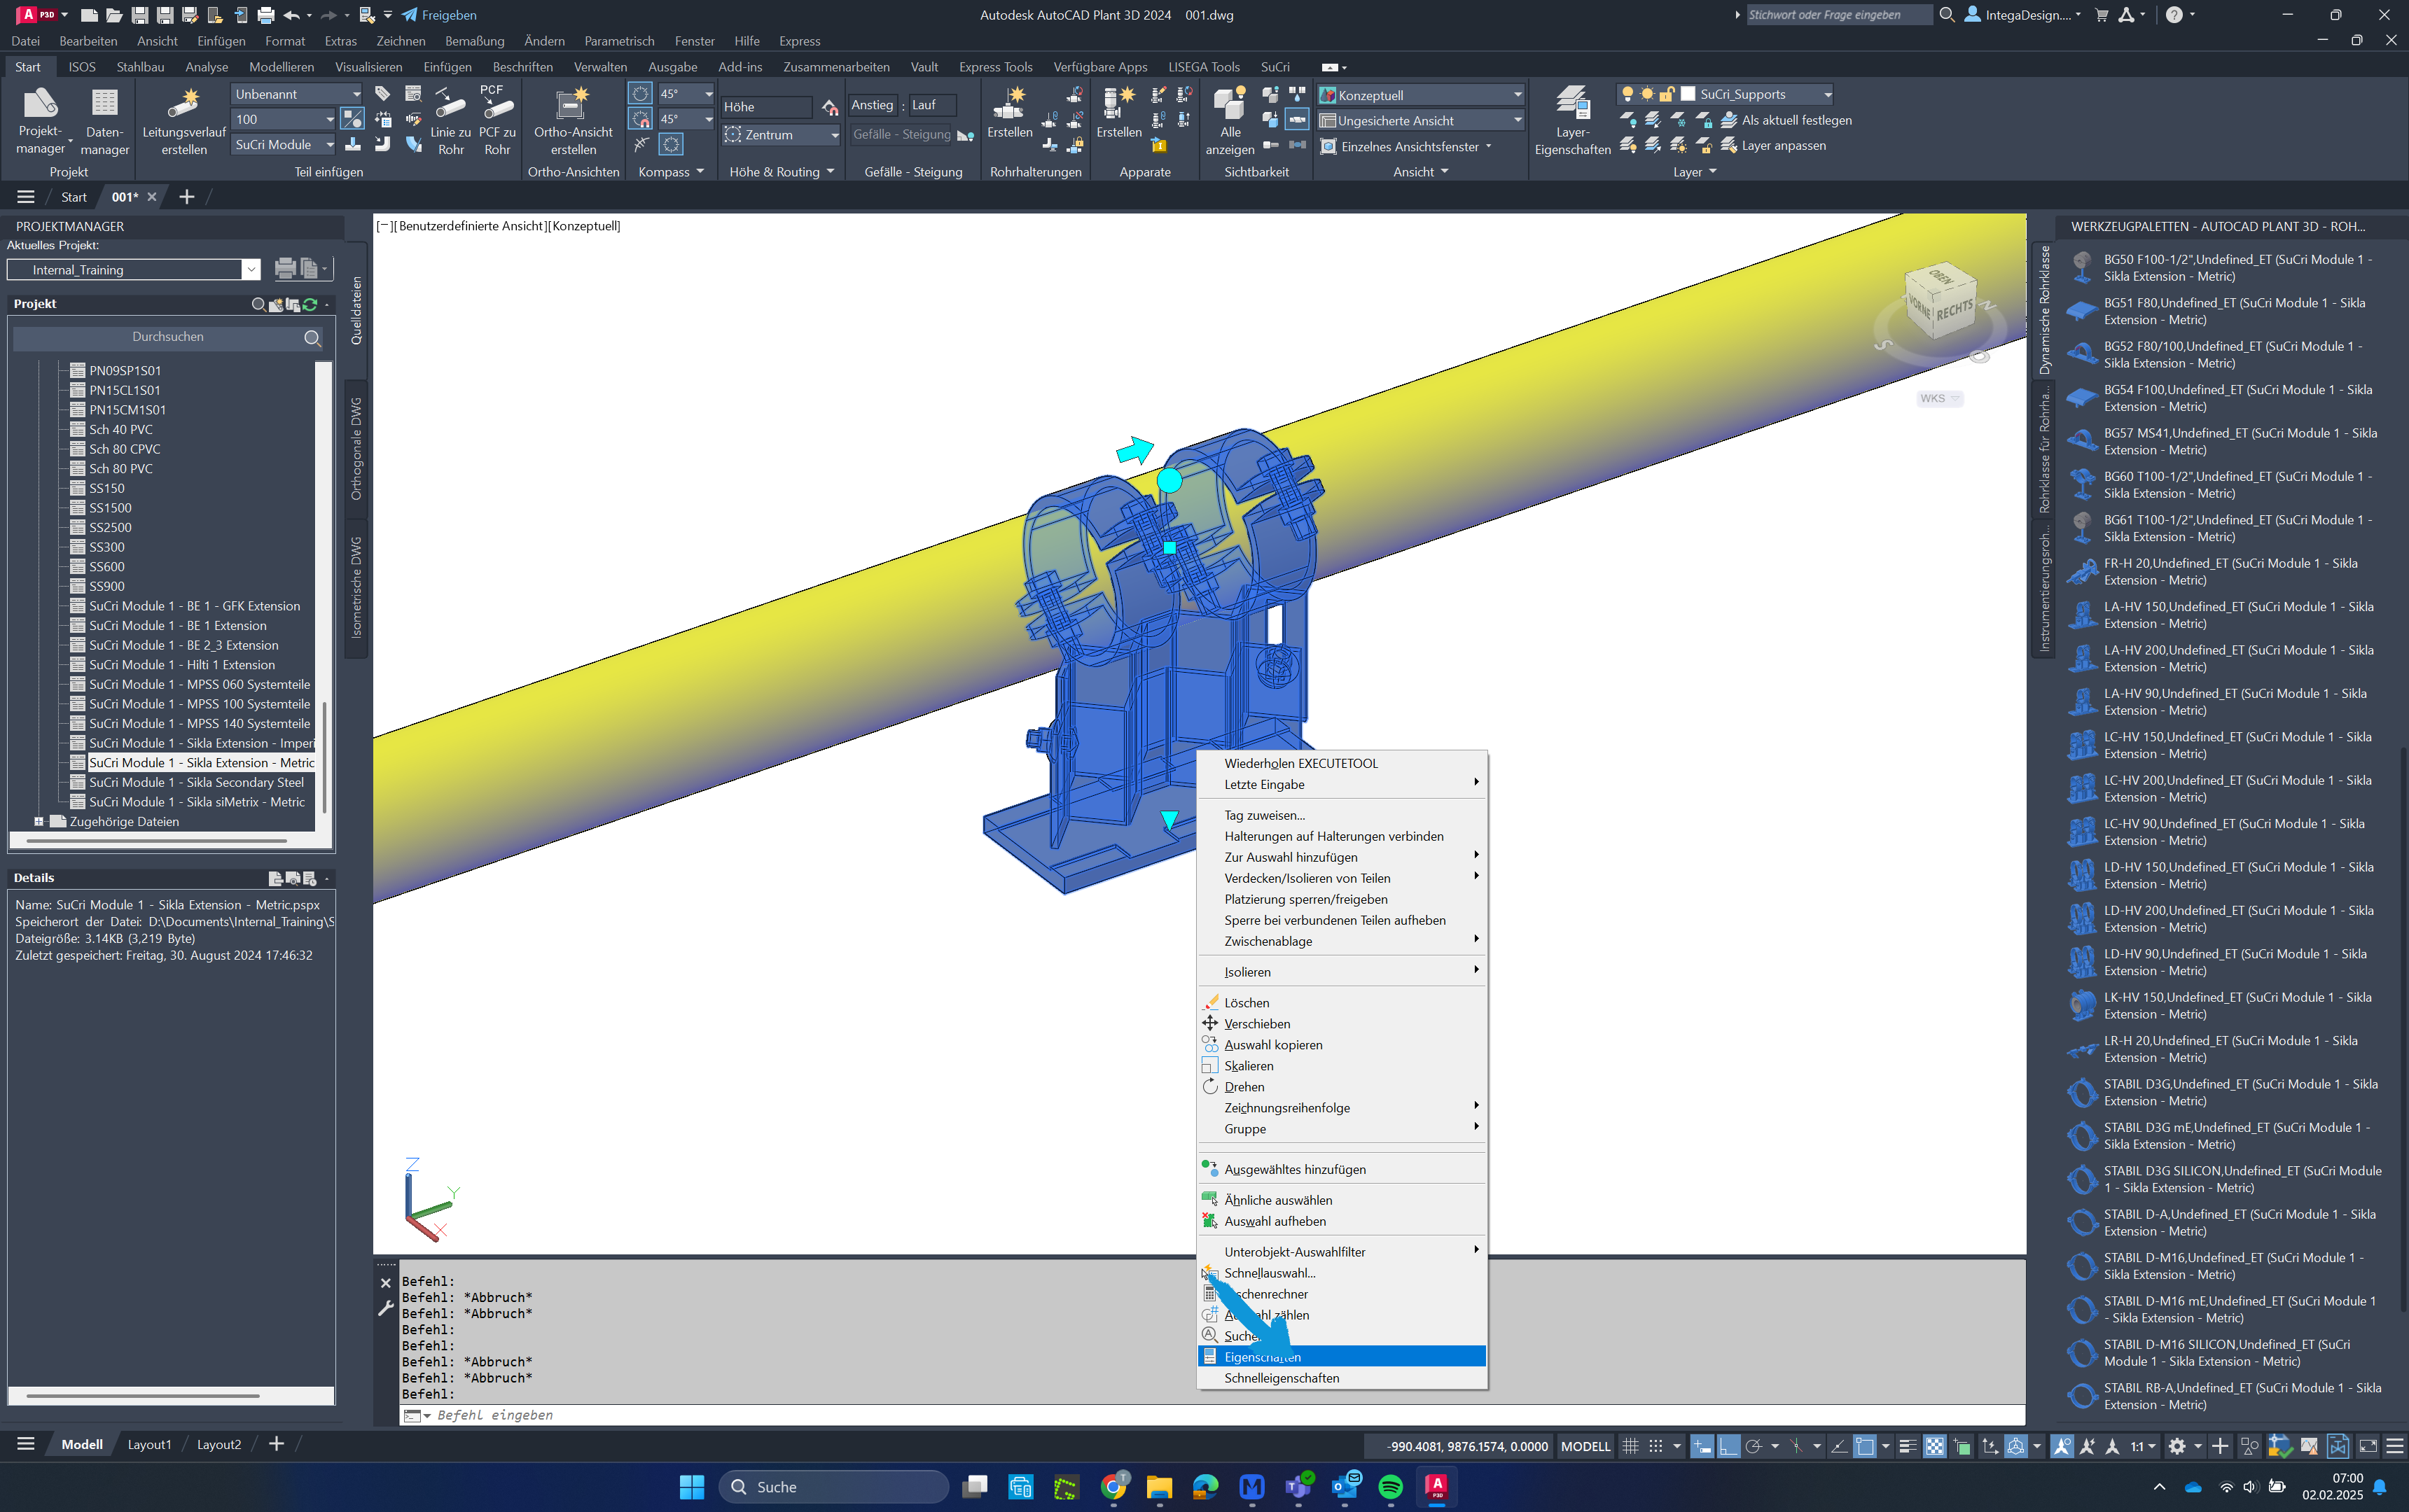Open the Express Tools ribbon tab
This screenshot has width=2409, height=1512.
pyautogui.click(x=995, y=67)
